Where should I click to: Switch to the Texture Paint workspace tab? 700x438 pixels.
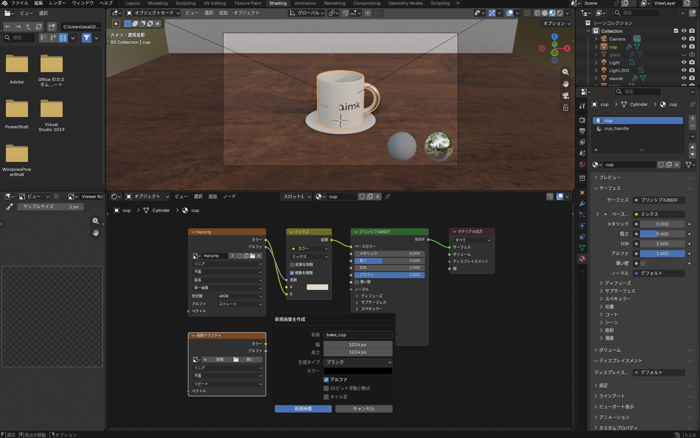247,3
